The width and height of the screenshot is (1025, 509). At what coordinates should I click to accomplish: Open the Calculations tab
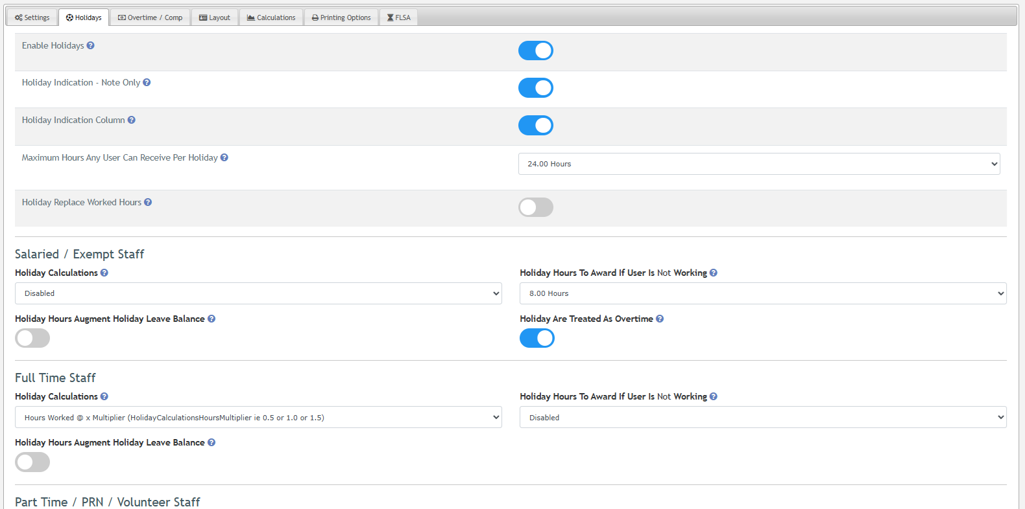[x=271, y=17]
